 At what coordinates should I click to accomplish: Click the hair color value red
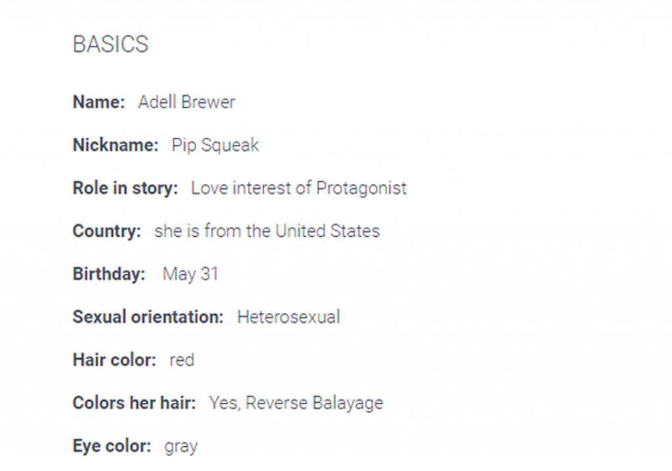coord(182,360)
